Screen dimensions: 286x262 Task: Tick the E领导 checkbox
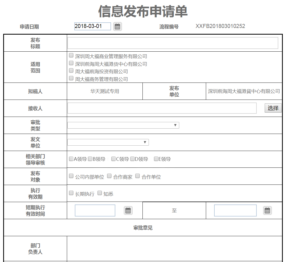156,158
